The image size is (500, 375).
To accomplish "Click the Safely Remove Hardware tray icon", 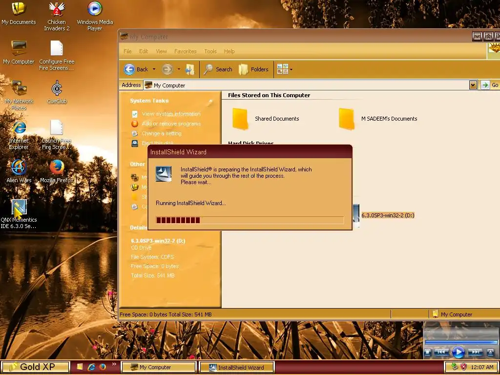I will click(x=455, y=367).
